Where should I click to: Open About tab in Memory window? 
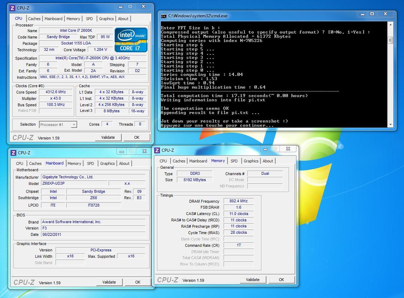[x=268, y=161]
